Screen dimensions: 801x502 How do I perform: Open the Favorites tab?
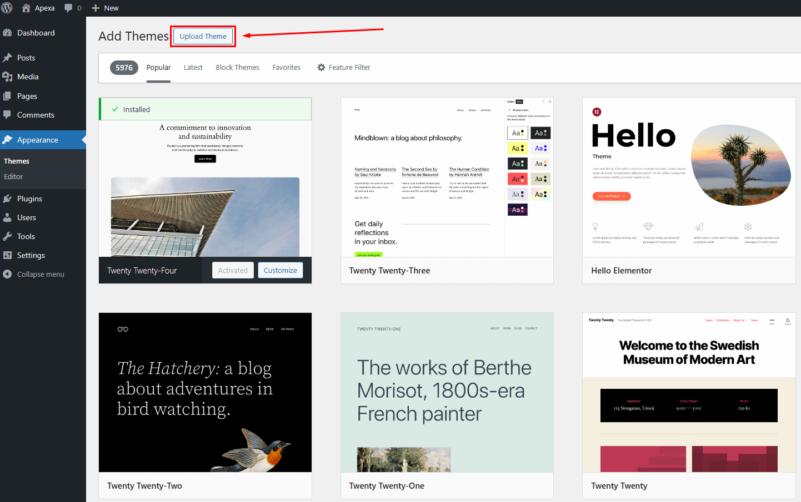point(286,67)
